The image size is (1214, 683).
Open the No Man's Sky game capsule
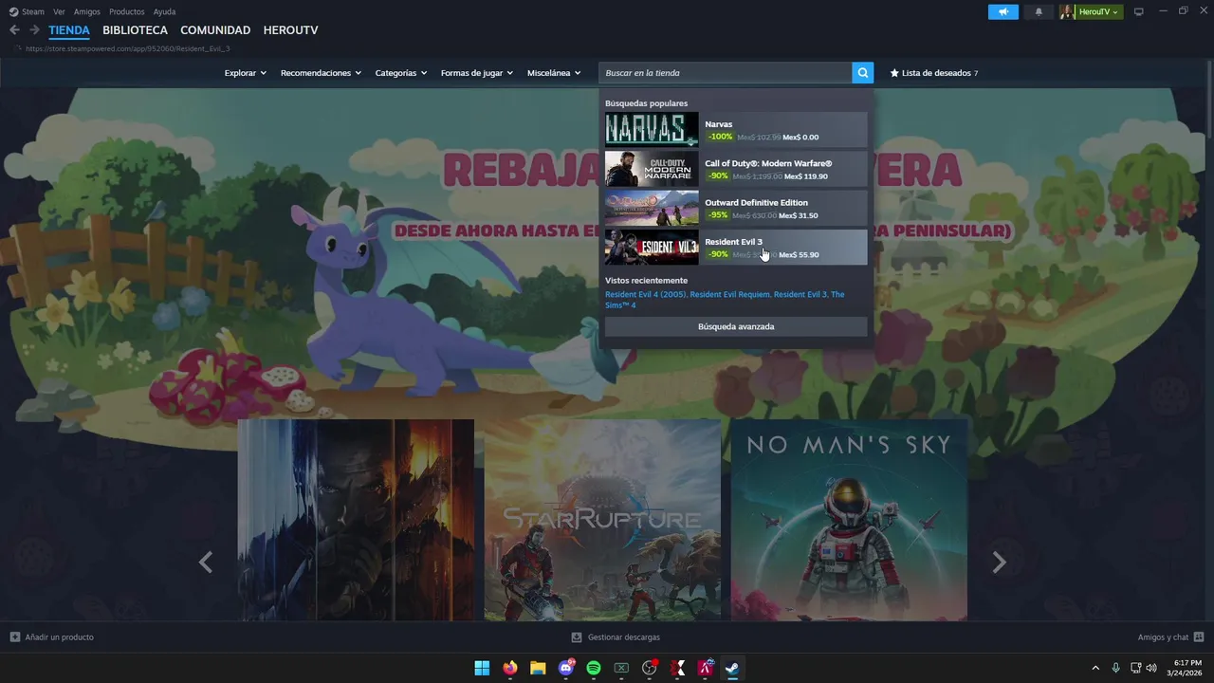coord(849,520)
